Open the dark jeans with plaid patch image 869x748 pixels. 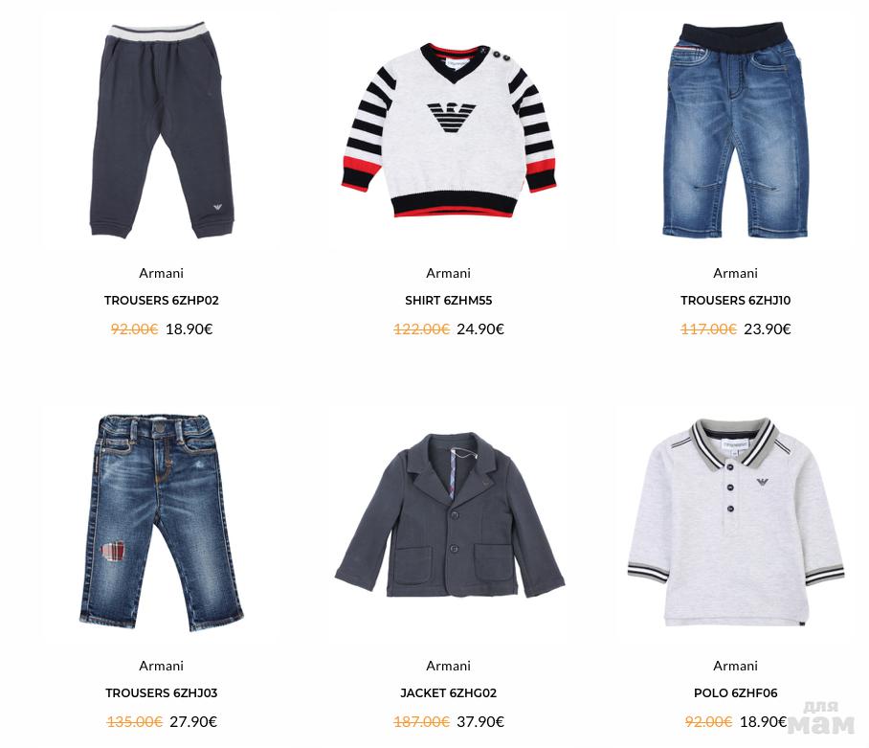[x=162, y=522]
